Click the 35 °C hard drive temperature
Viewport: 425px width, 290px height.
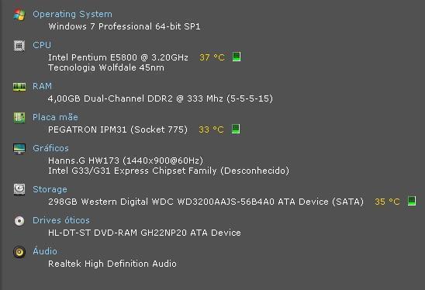coord(387,202)
